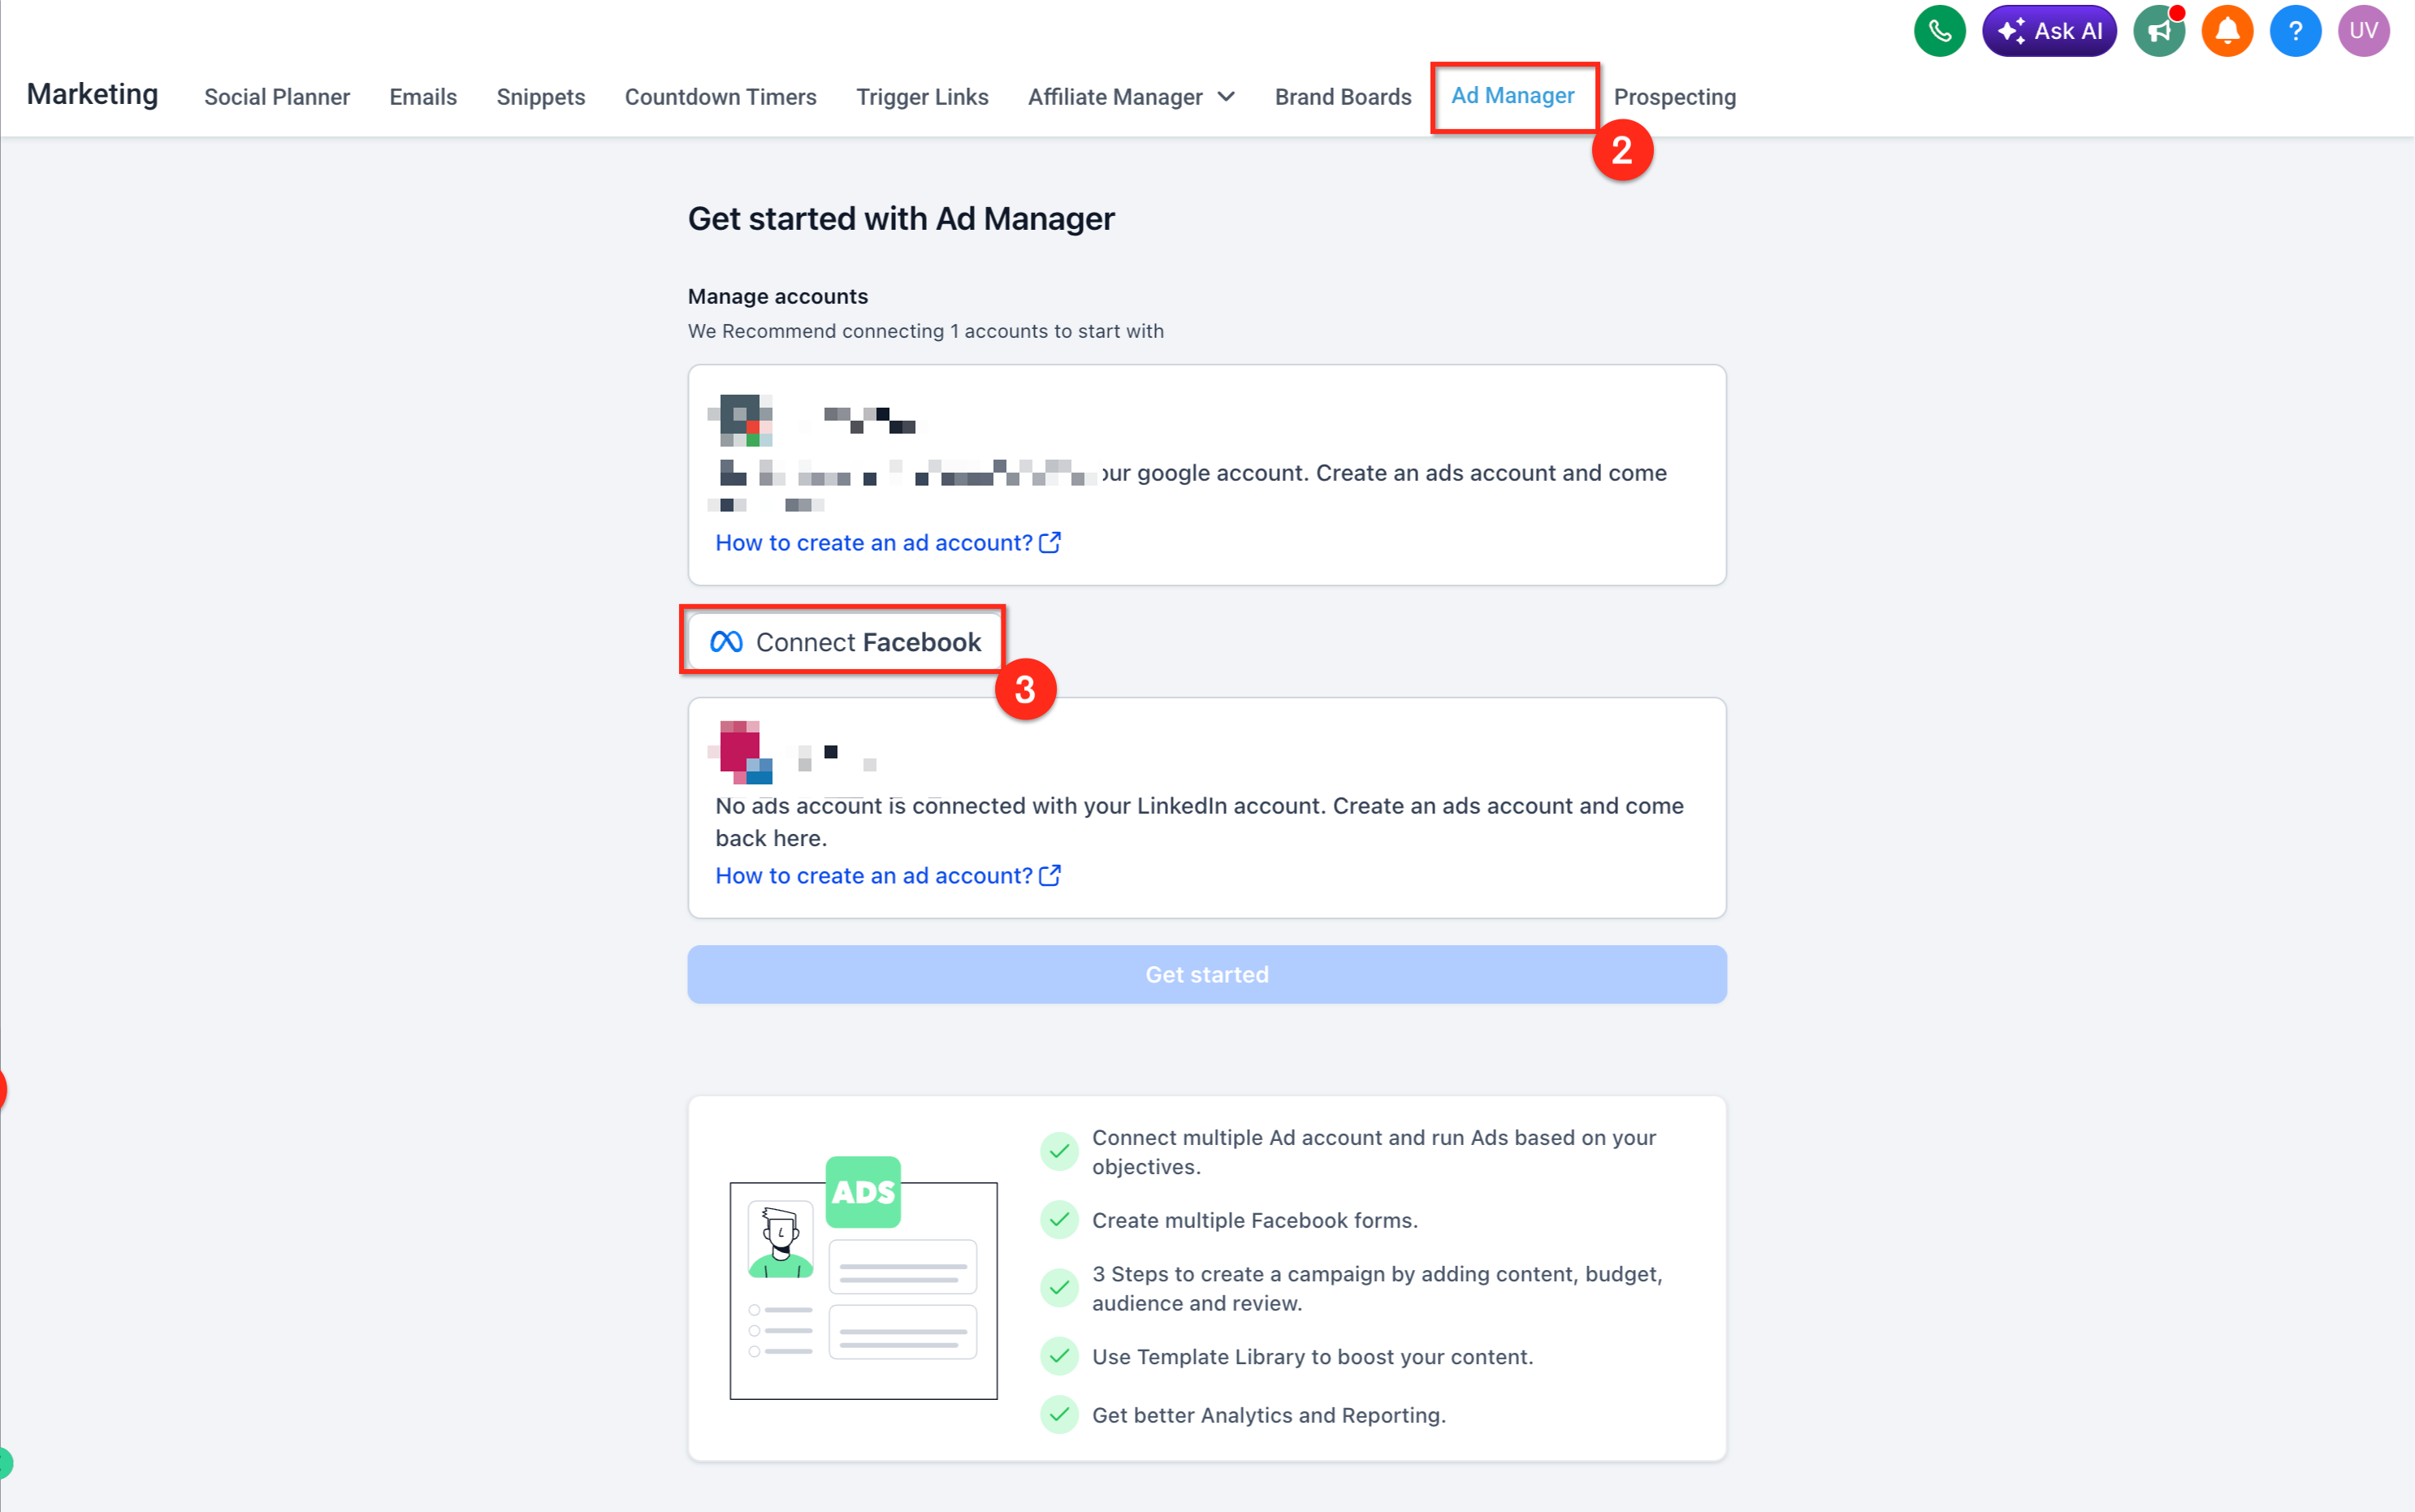Viewport: 2415px width, 1512px height.
Task: Click the Connect Facebook button
Action: (x=844, y=642)
